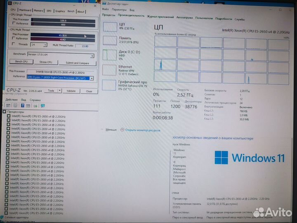Viewport: 297px width, 223px height.
Task: Open the Вид menu in Task Manager
Action: tap(132, 10)
